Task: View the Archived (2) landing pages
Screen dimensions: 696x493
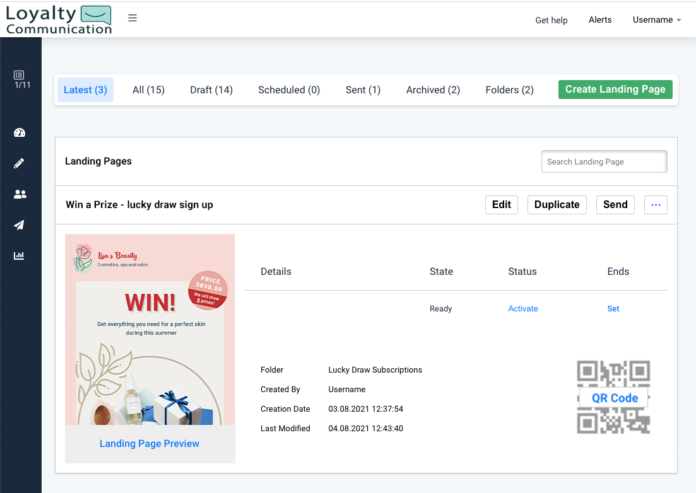Action: [x=433, y=90]
